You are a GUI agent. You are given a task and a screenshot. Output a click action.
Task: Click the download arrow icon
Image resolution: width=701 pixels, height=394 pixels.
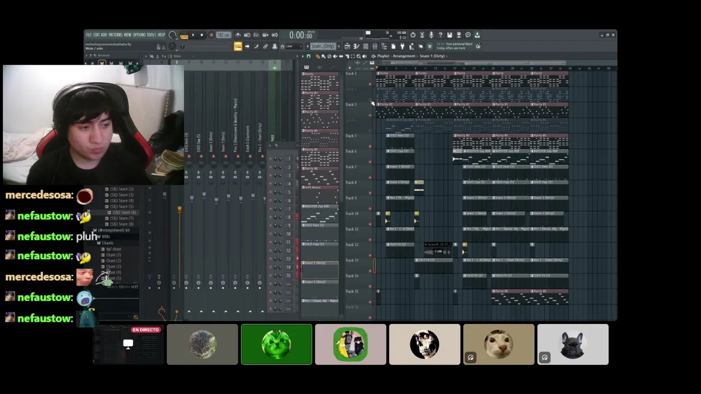[477, 35]
